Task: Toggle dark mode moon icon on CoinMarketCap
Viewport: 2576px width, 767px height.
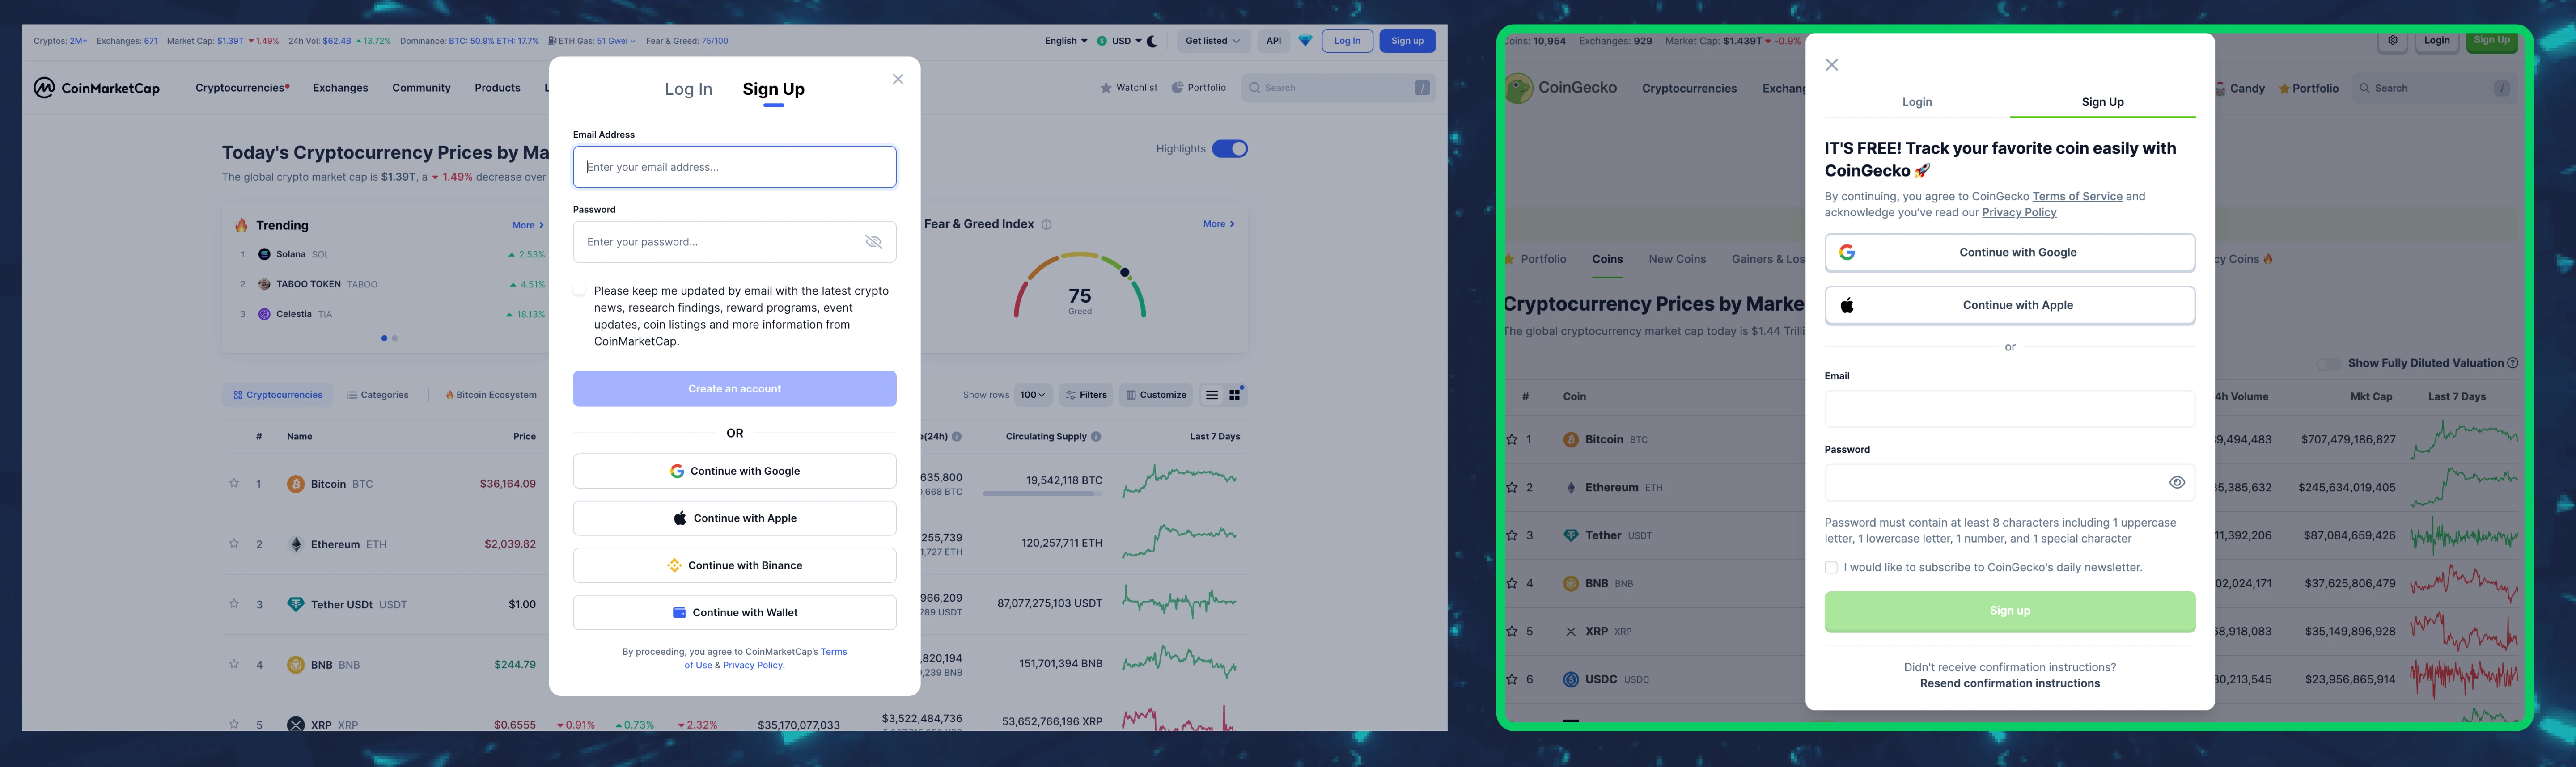Action: click(x=1152, y=41)
